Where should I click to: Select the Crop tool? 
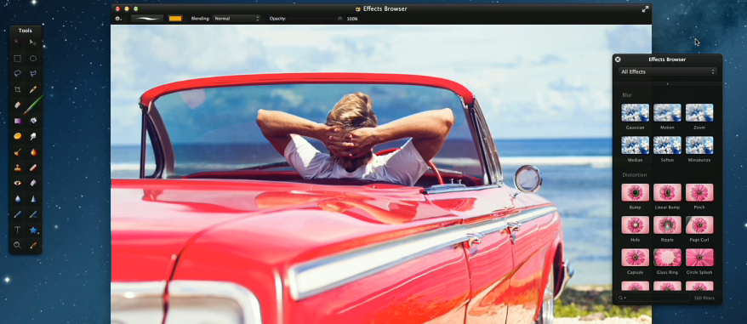(17, 89)
